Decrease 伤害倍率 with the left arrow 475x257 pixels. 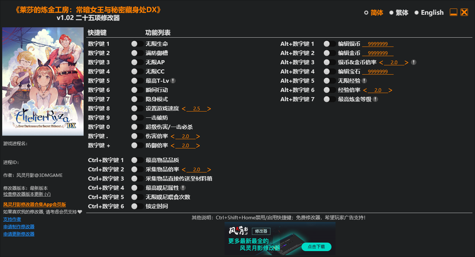(172, 136)
